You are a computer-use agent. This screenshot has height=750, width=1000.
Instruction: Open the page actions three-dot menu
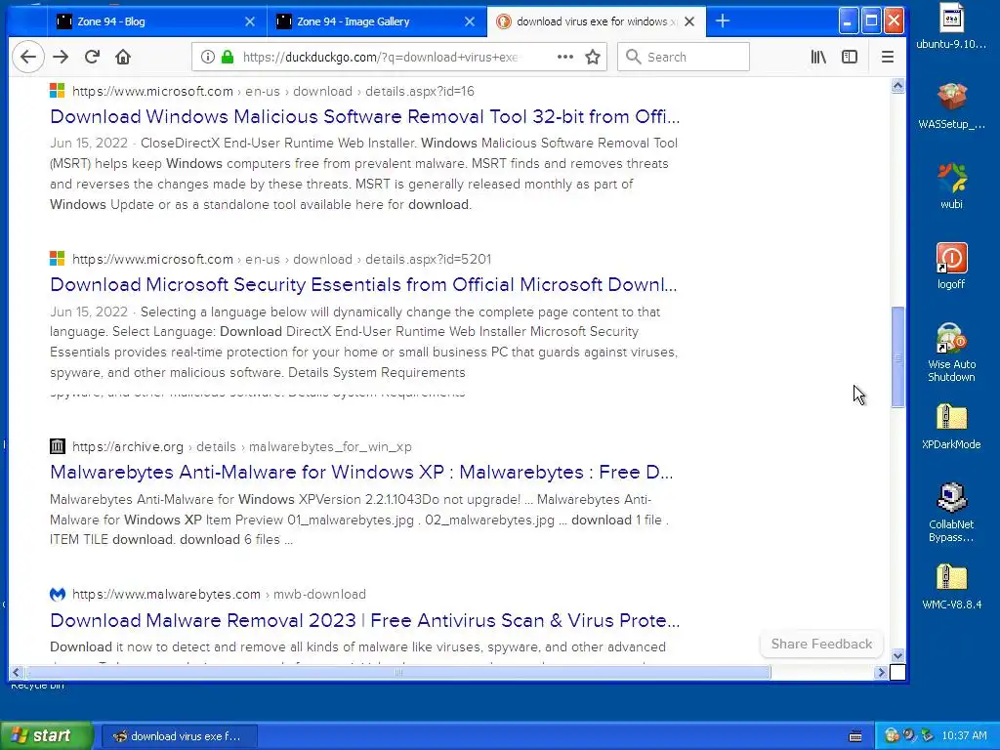(x=565, y=57)
